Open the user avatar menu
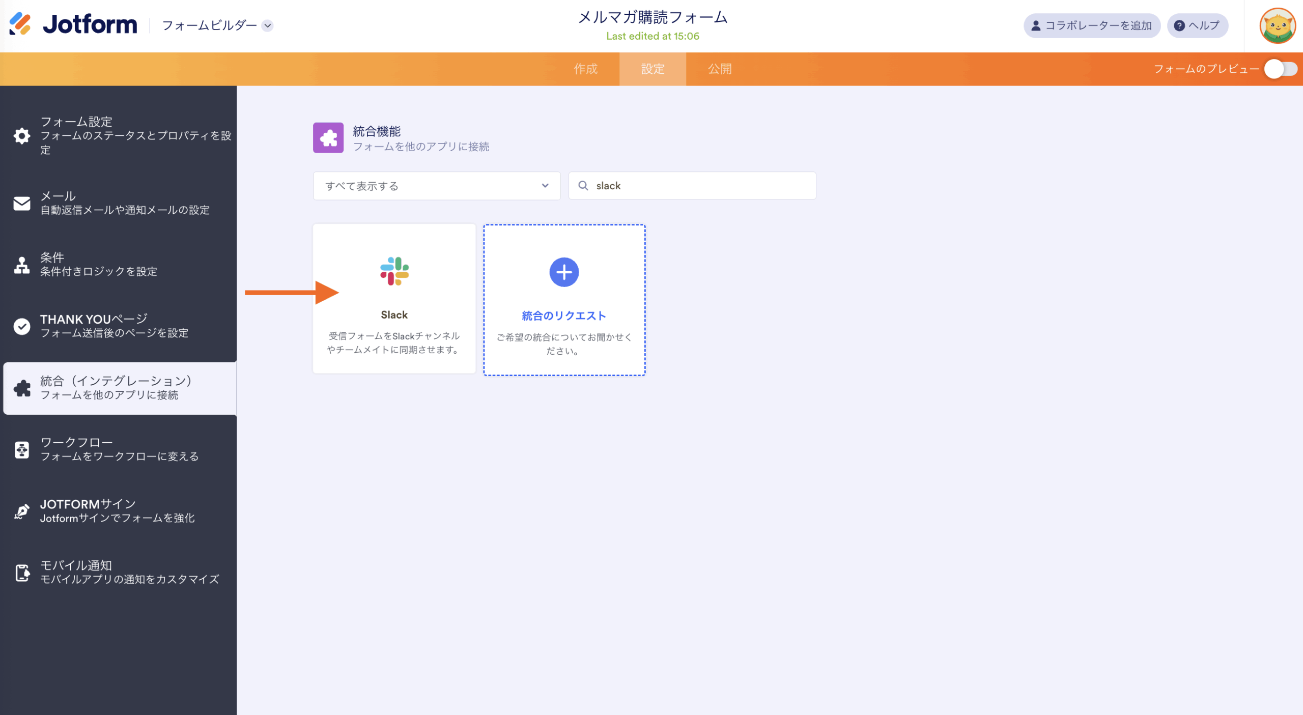 [1277, 26]
